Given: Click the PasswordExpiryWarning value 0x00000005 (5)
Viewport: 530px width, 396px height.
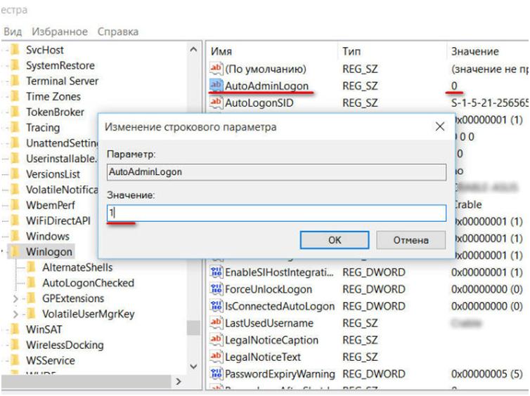Looking at the screenshot, I should (486, 374).
